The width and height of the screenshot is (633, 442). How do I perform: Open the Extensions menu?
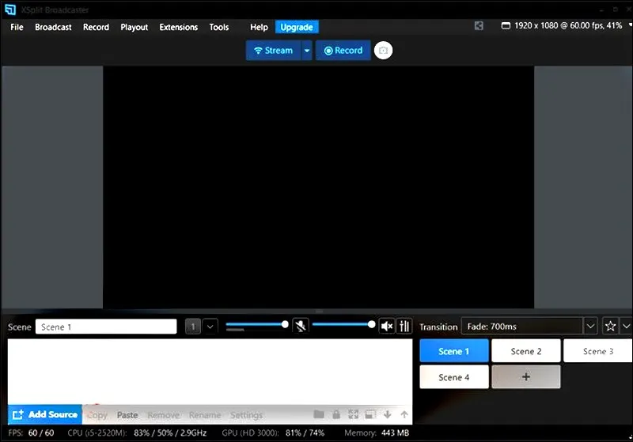[179, 27]
